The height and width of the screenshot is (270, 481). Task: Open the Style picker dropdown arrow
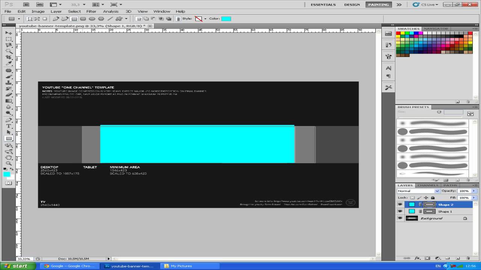205,18
